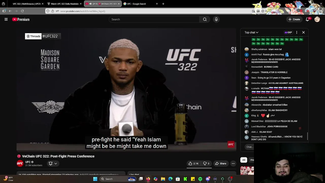Mute the VeChain UFC 322 tab audio
This screenshot has width=325, height=183.
pyautogui.click(x=90, y=4)
